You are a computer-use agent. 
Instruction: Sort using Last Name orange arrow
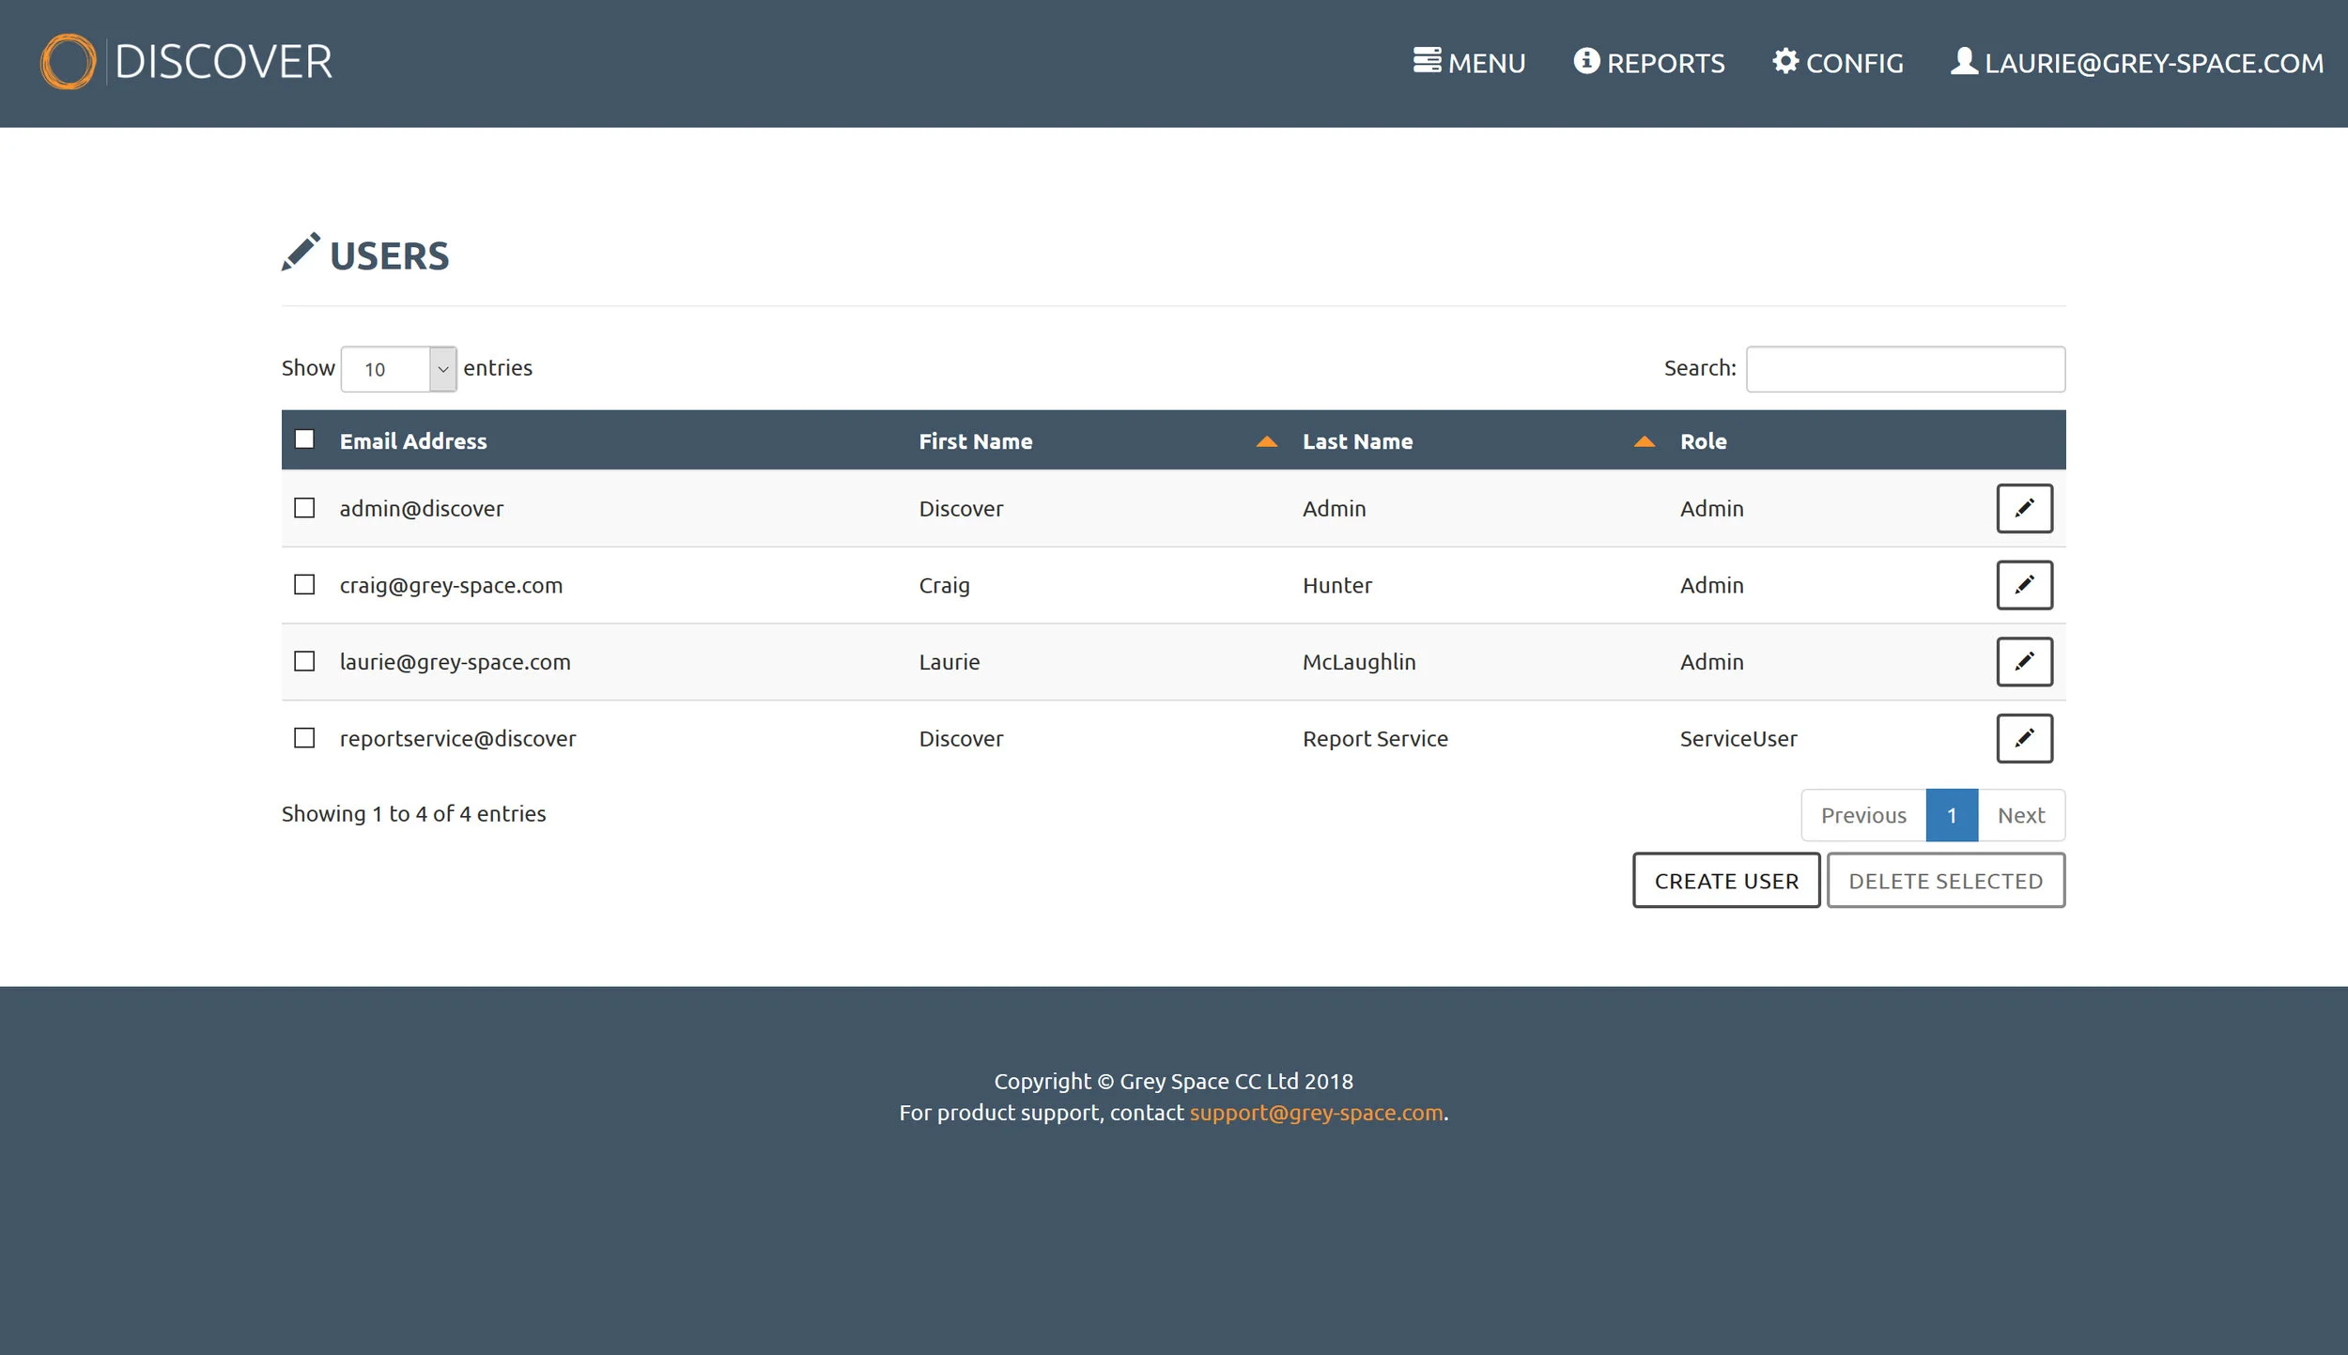tap(1644, 441)
